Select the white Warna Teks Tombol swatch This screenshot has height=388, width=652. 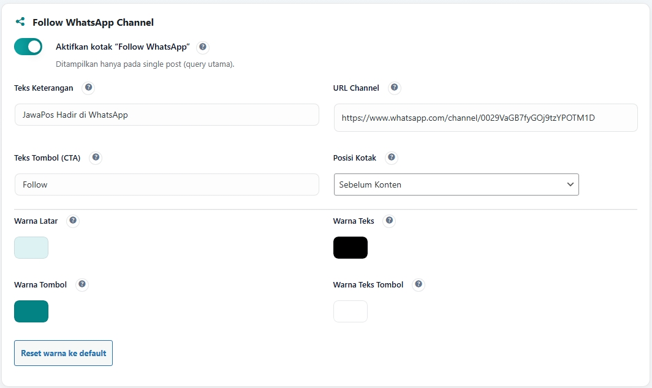coord(351,311)
